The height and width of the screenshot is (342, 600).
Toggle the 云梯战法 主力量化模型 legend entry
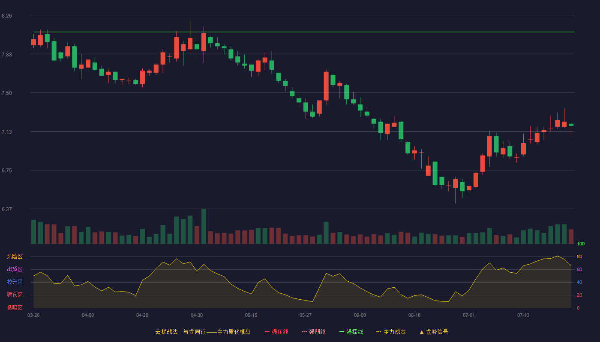pos(203,332)
